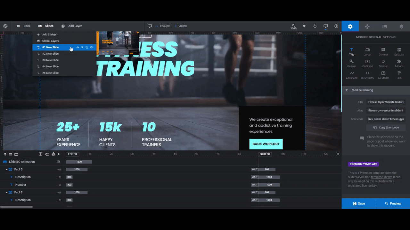The image size is (410, 230).
Task: Click the timeline grid frames icon
Action: pyautogui.click(x=40, y=154)
